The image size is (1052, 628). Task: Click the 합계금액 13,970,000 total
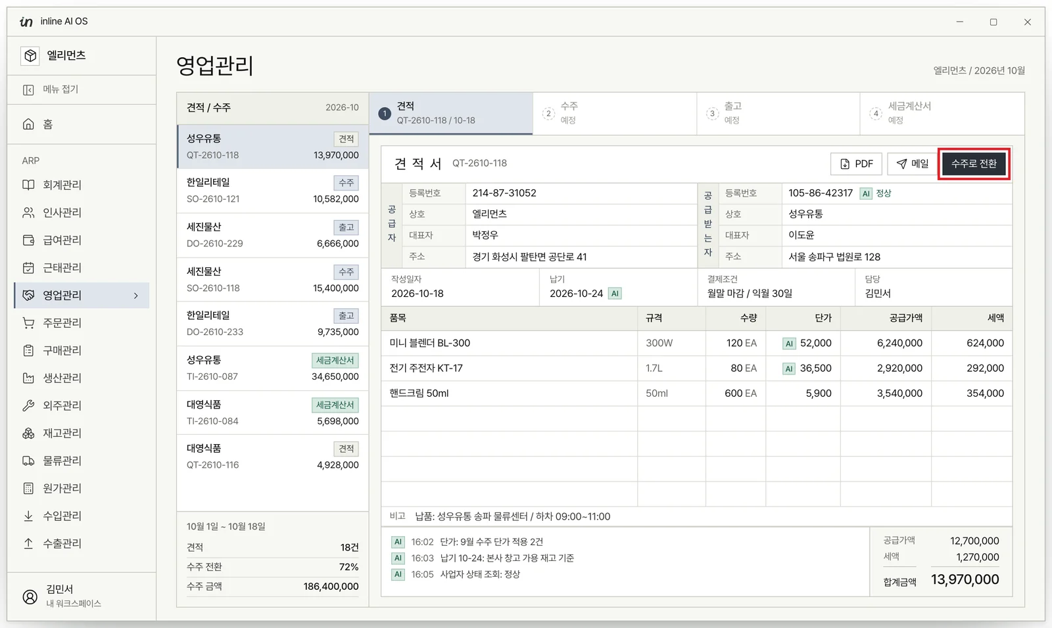point(941,580)
